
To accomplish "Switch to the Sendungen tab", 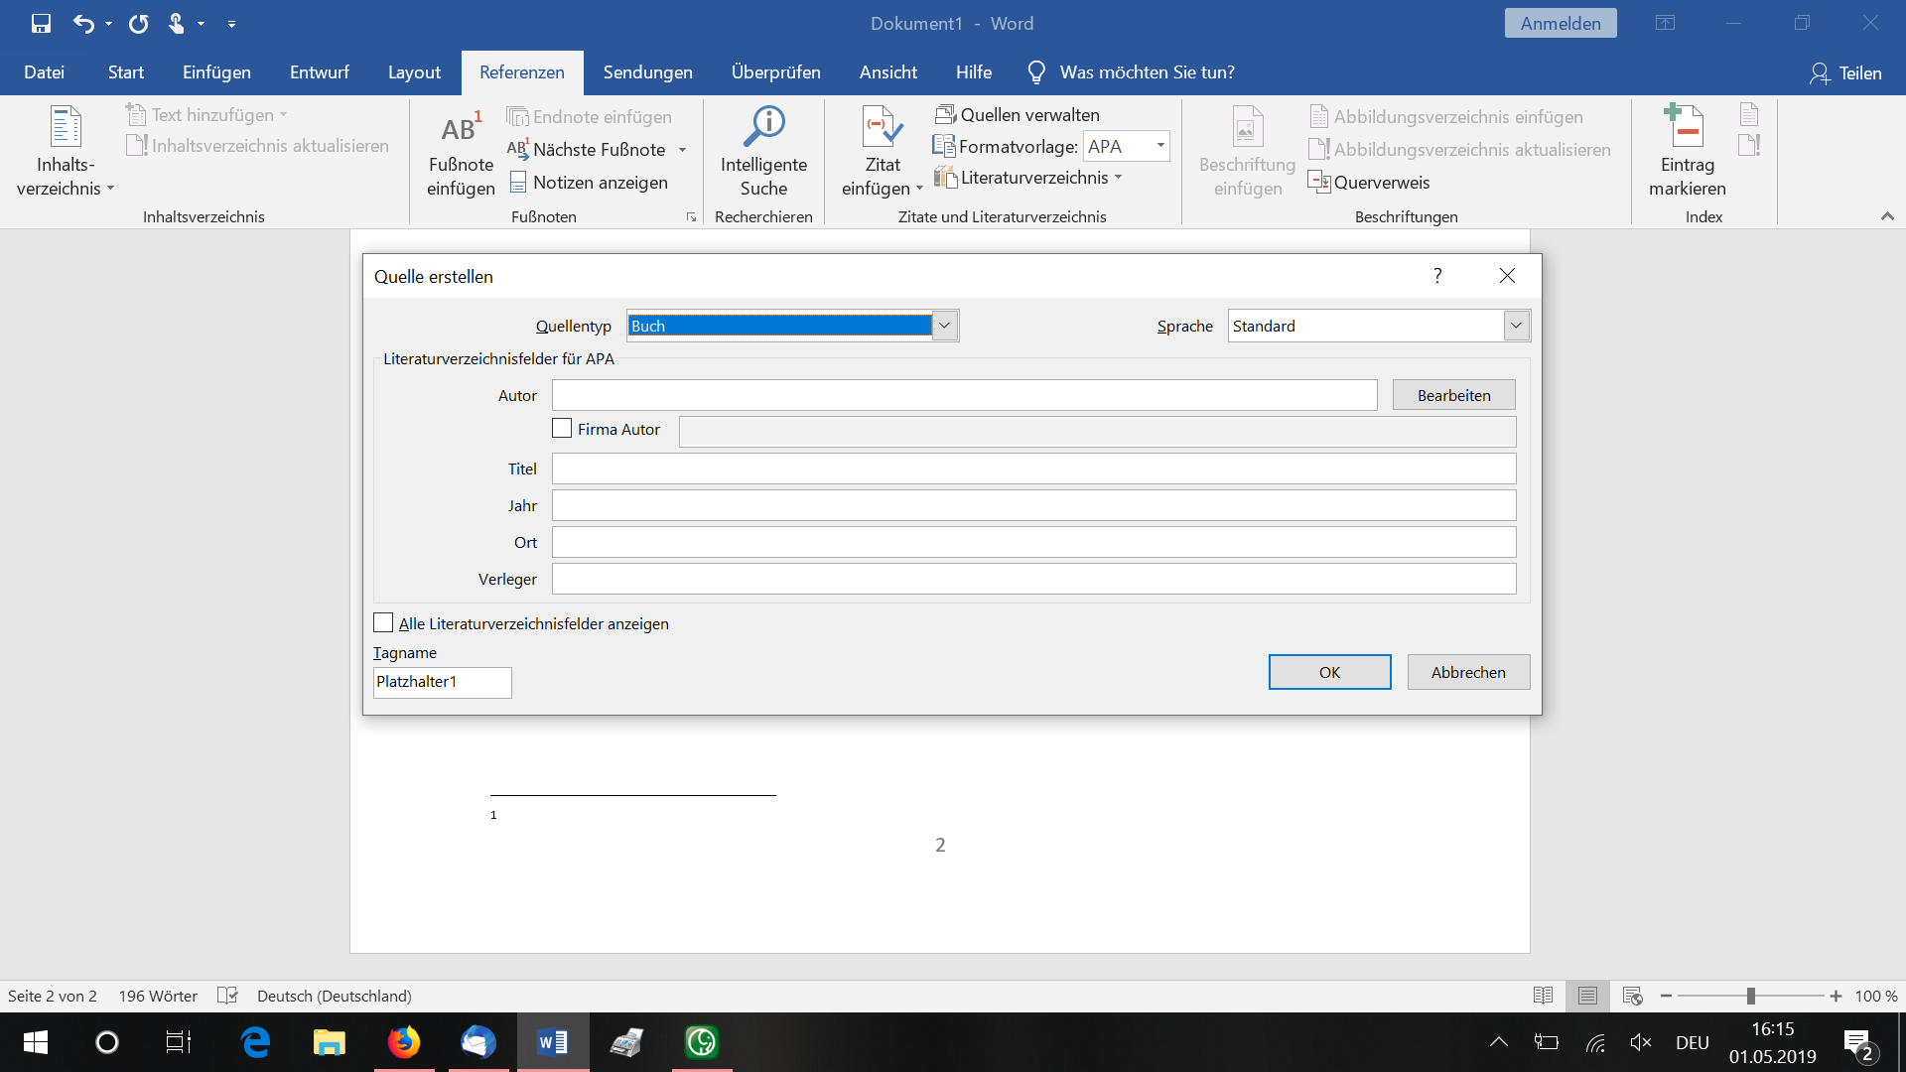I will click(647, 72).
